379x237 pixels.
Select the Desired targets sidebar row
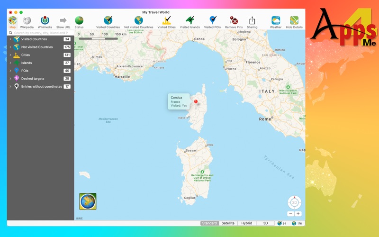pyautogui.click(x=40, y=79)
